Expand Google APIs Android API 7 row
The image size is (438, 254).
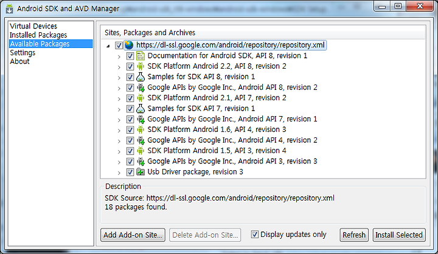point(119,120)
